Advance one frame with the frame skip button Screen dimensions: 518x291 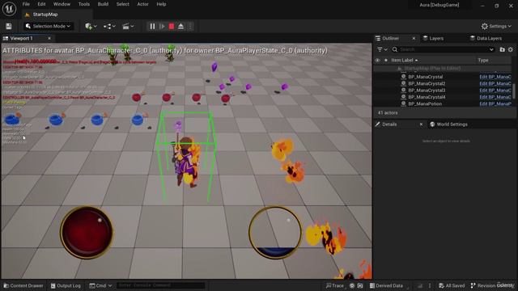[162, 27]
